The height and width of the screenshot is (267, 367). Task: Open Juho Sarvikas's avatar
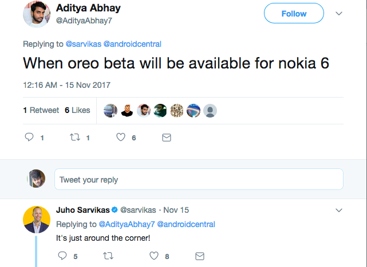coord(37,219)
